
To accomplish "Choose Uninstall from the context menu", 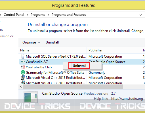I will click(79, 66).
